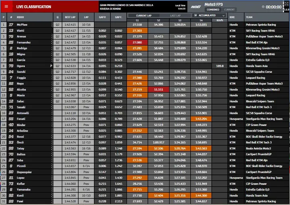Click team CIP Green Power on Binder's row
Viewport: 290px width, 205px height.
click(x=256, y=125)
